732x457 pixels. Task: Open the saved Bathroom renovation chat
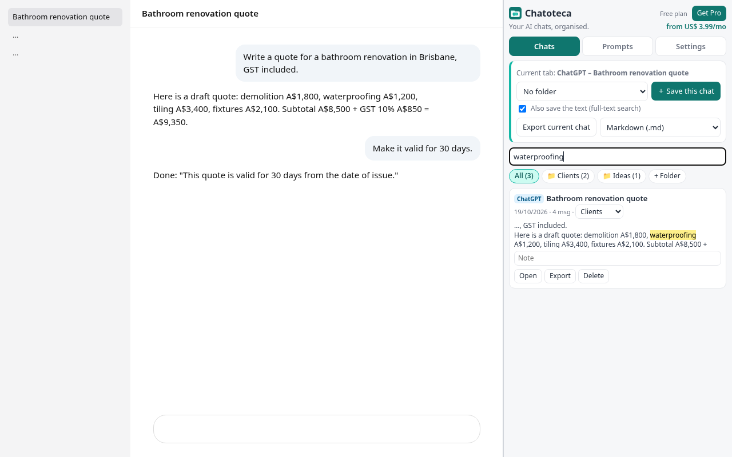pos(528,276)
